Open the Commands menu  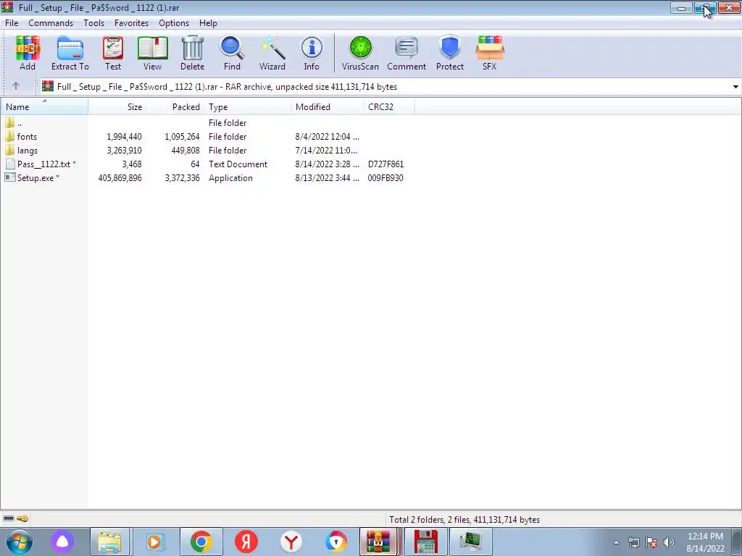51,22
